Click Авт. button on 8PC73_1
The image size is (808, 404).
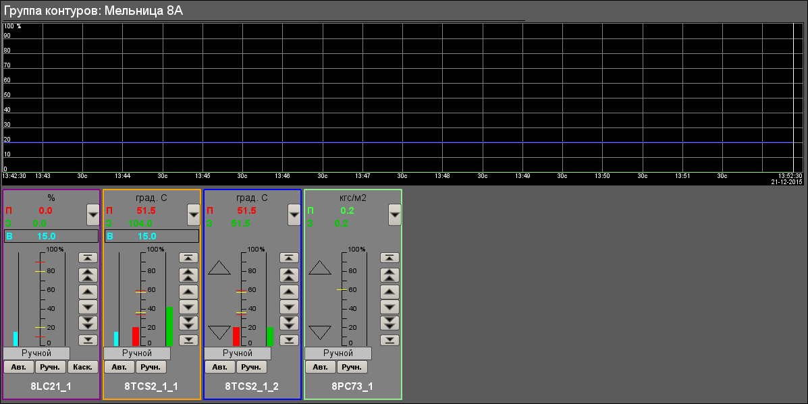click(320, 368)
